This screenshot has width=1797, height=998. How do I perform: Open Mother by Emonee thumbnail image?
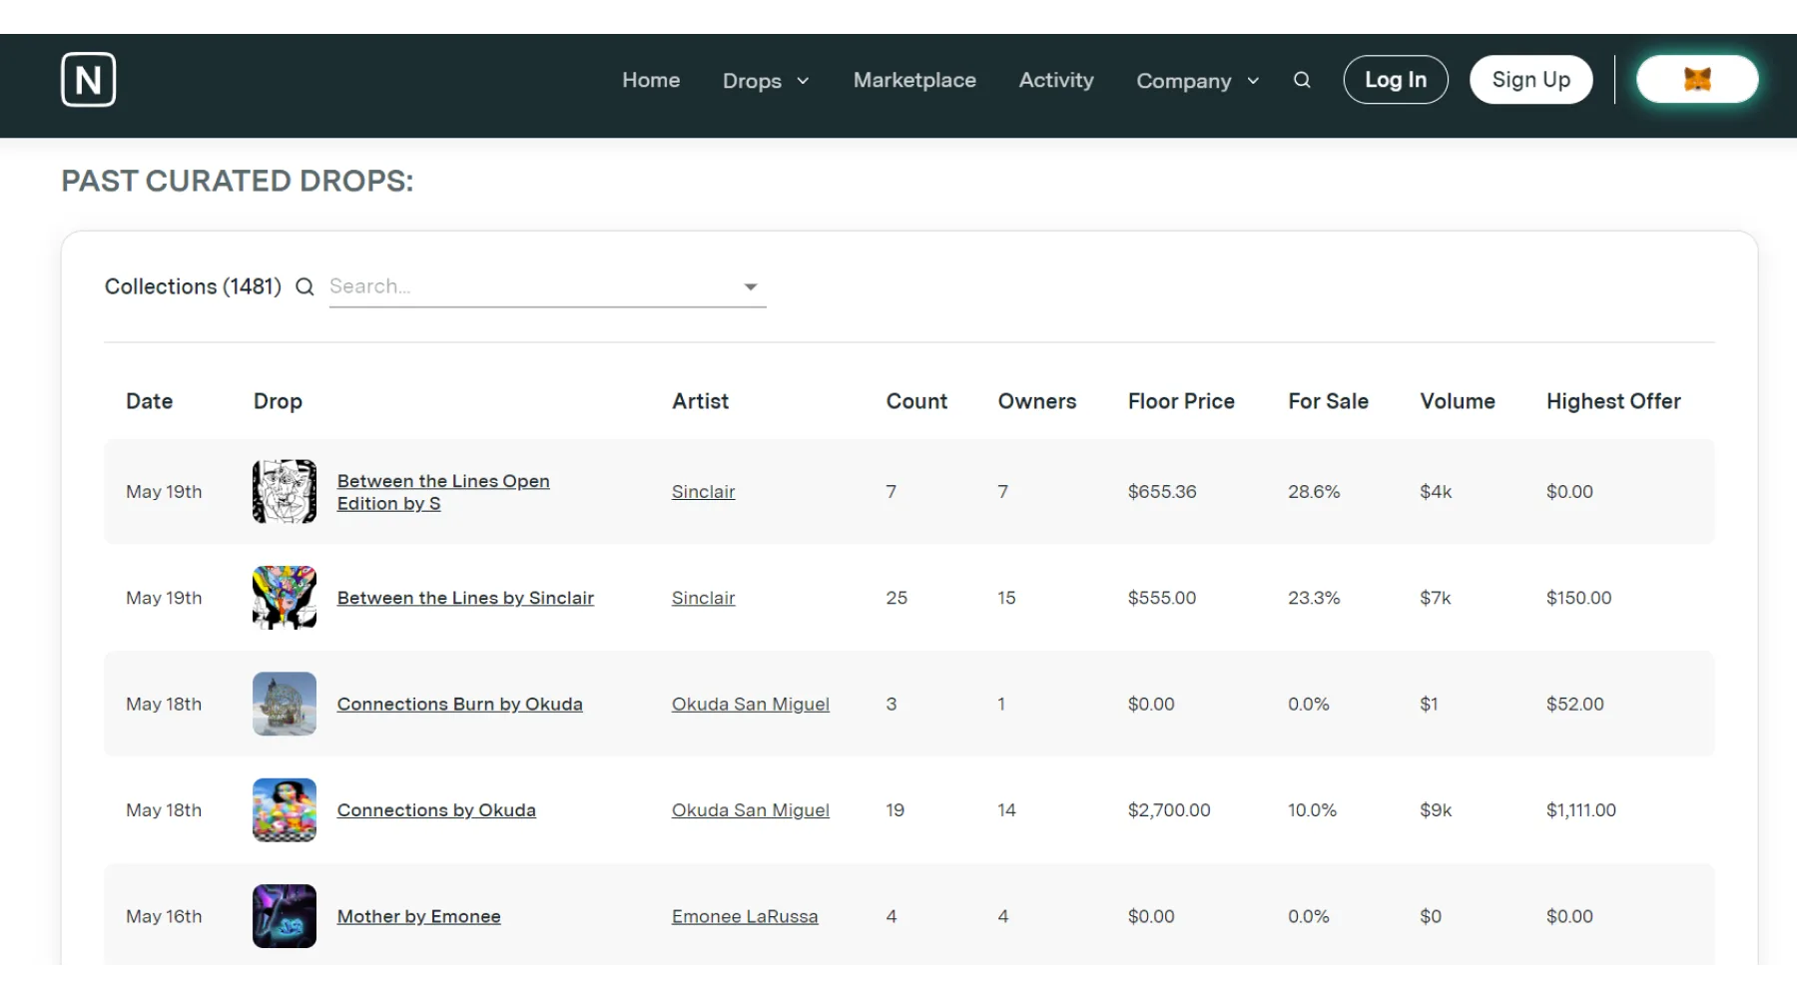click(x=285, y=916)
